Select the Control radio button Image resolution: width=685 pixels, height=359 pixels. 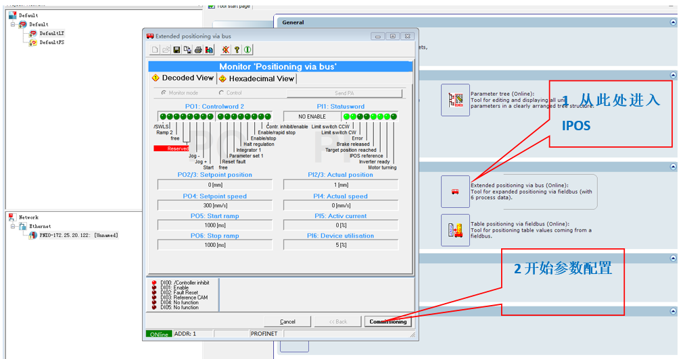pyautogui.click(x=221, y=93)
